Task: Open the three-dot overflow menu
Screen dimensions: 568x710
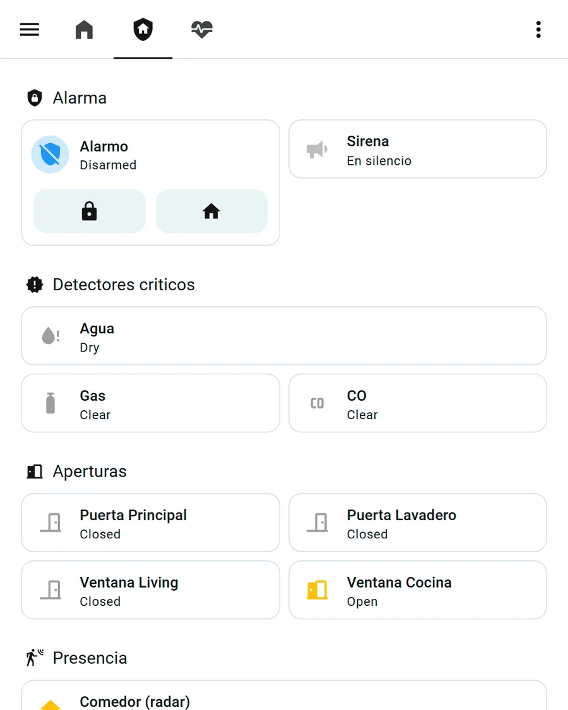Action: pos(538,30)
